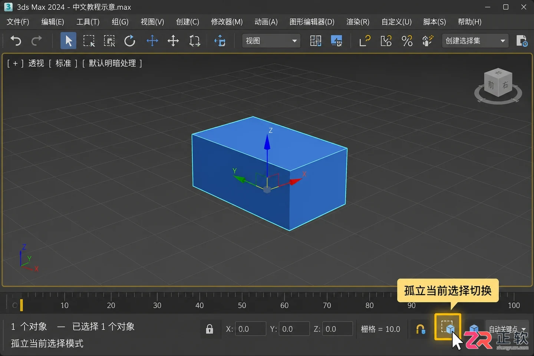Open the 默认明暗处理 shading menu
This screenshot has height=356, width=534.
(112, 63)
